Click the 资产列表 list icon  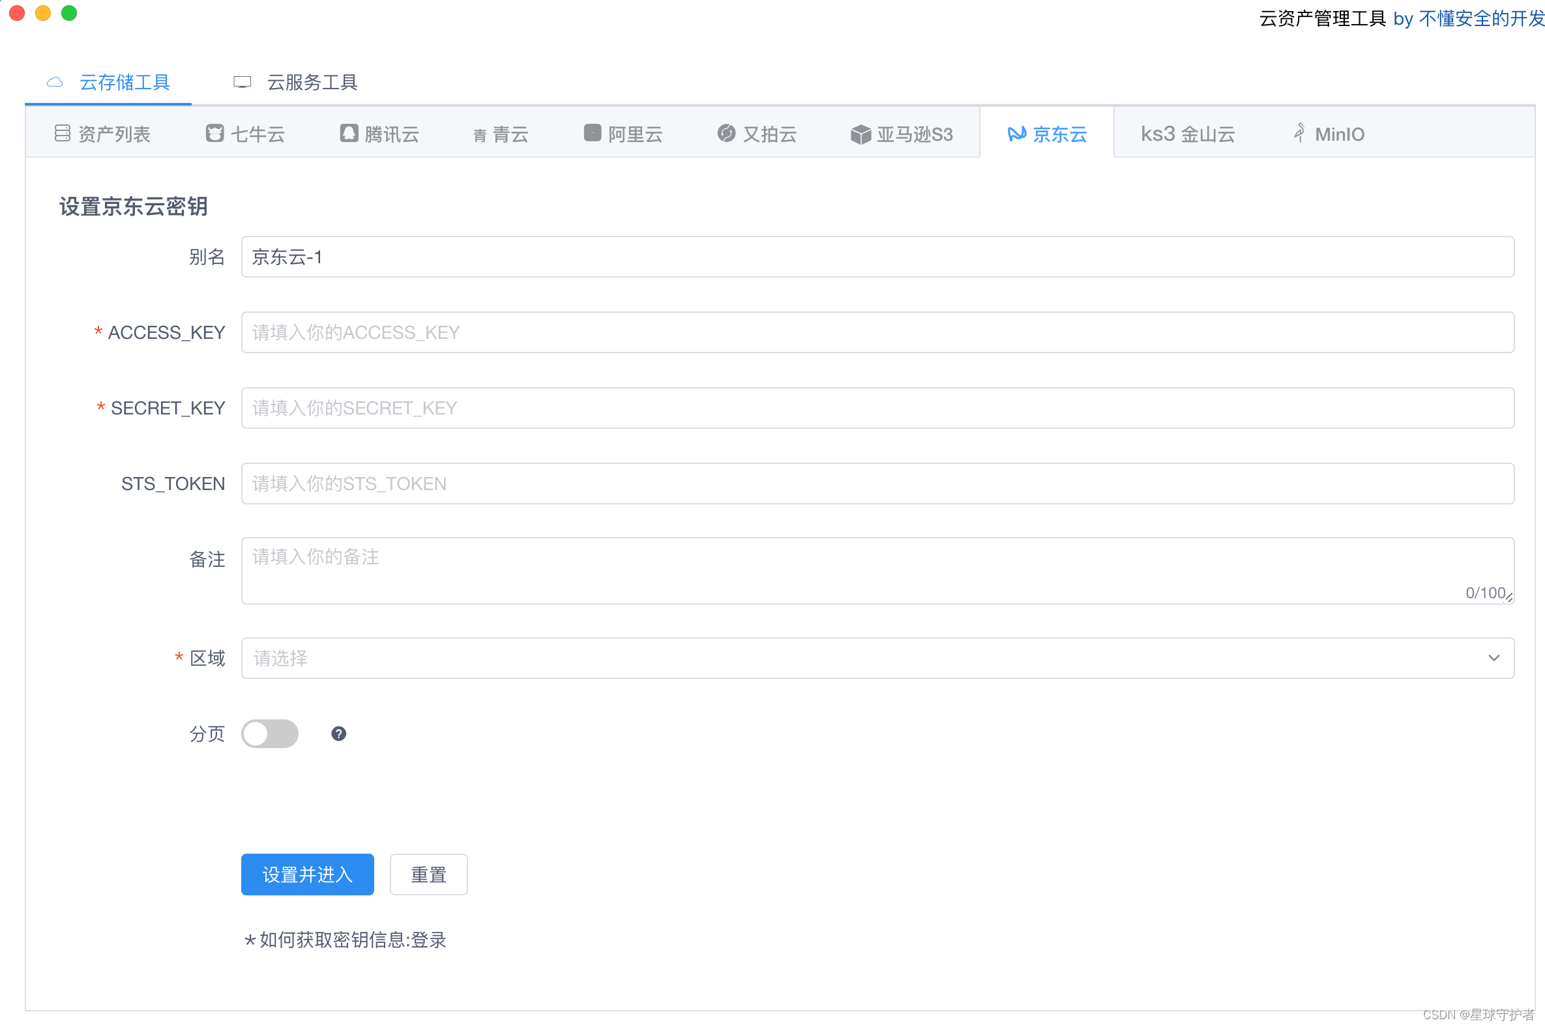pyautogui.click(x=62, y=134)
